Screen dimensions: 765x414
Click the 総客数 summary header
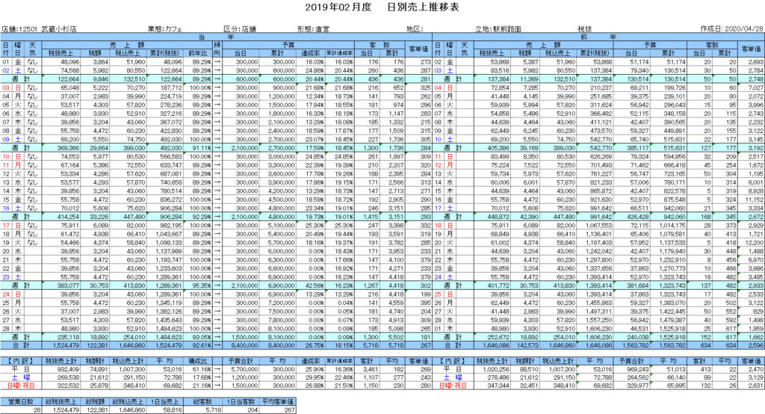point(203,401)
